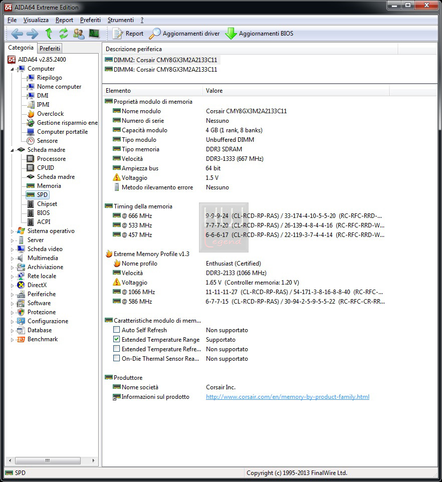Image resolution: width=442 pixels, height=482 pixels.
Task: Open the ? help menu
Action: click(142, 20)
